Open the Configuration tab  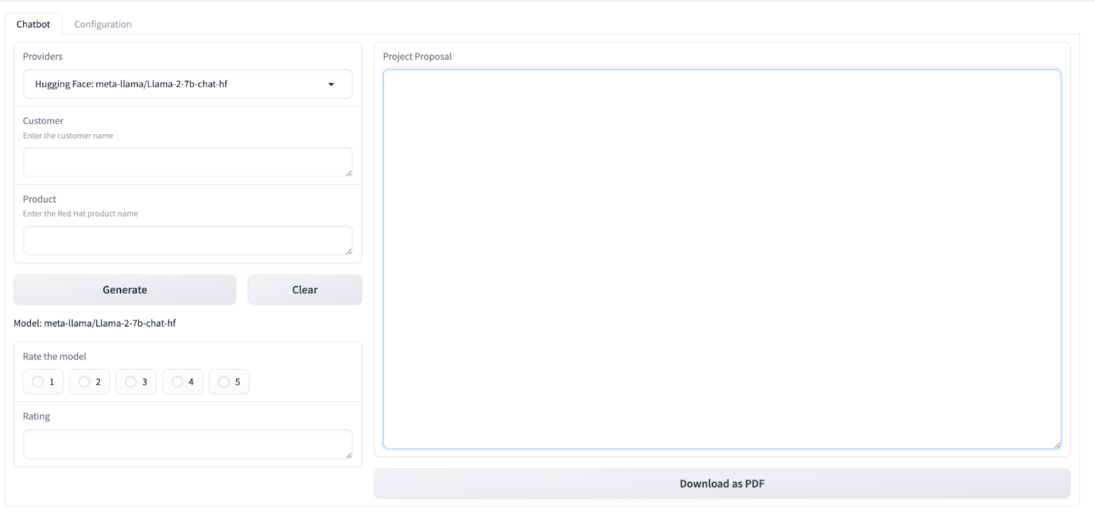103,24
